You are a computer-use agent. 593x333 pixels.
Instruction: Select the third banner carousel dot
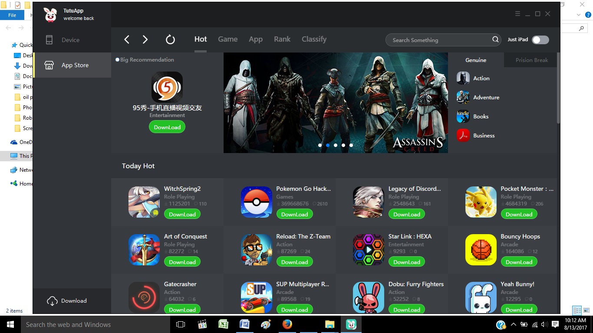336,145
